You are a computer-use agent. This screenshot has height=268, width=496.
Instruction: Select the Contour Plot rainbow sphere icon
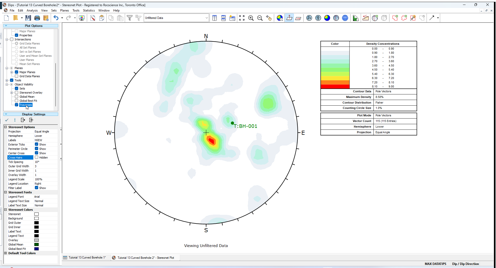pyautogui.click(x=327, y=18)
